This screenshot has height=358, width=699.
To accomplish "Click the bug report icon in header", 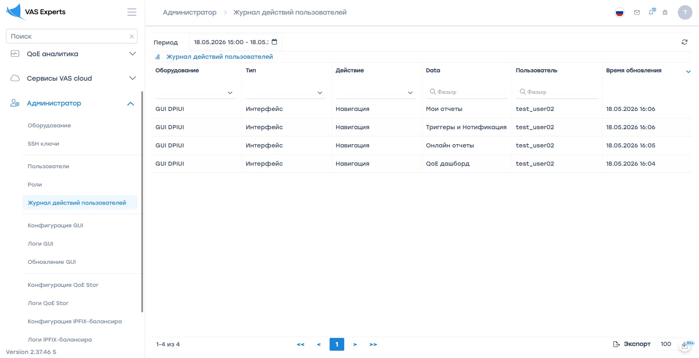I will click(x=665, y=12).
